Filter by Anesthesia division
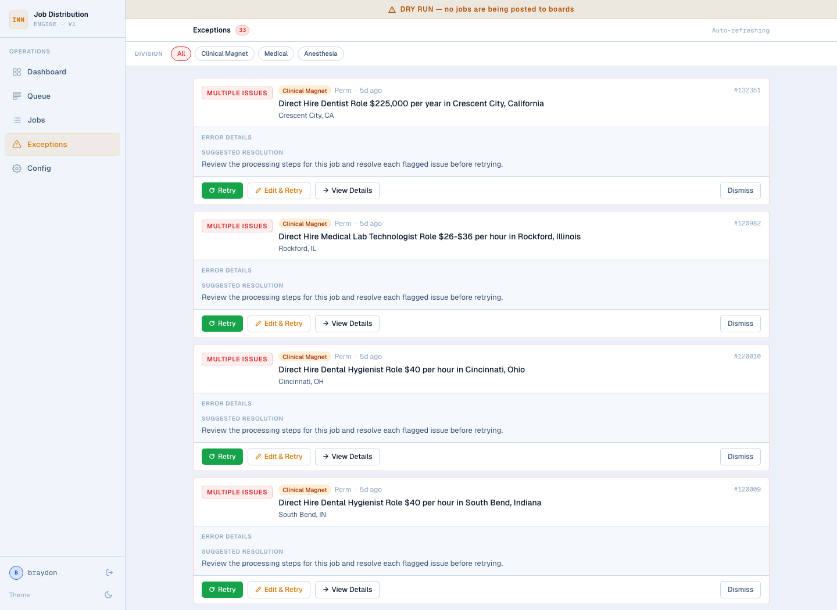Screen dimensions: 837x610 click(x=321, y=54)
